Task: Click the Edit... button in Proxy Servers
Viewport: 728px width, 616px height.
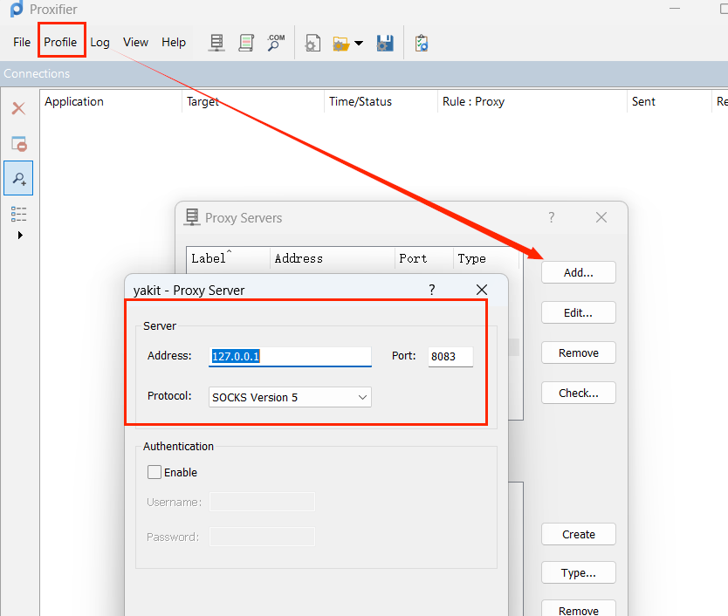Action: point(579,313)
